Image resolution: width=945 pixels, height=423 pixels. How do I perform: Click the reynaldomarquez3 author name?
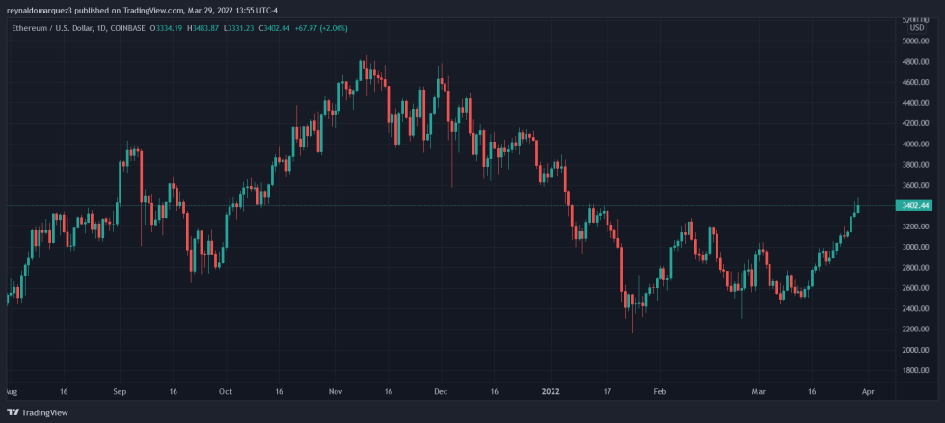(x=35, y=9)
